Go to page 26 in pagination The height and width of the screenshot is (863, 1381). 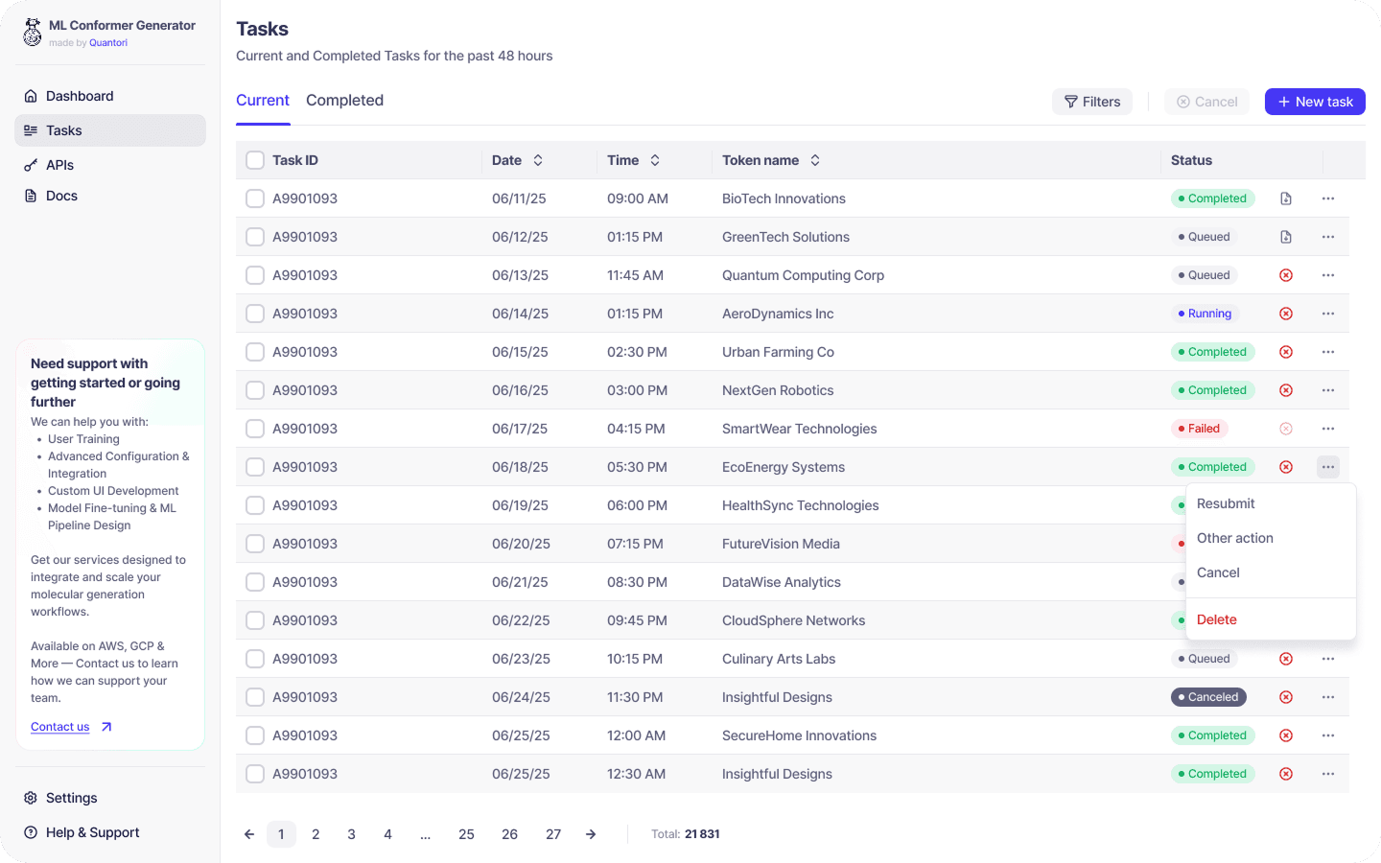tap(509, 834)
